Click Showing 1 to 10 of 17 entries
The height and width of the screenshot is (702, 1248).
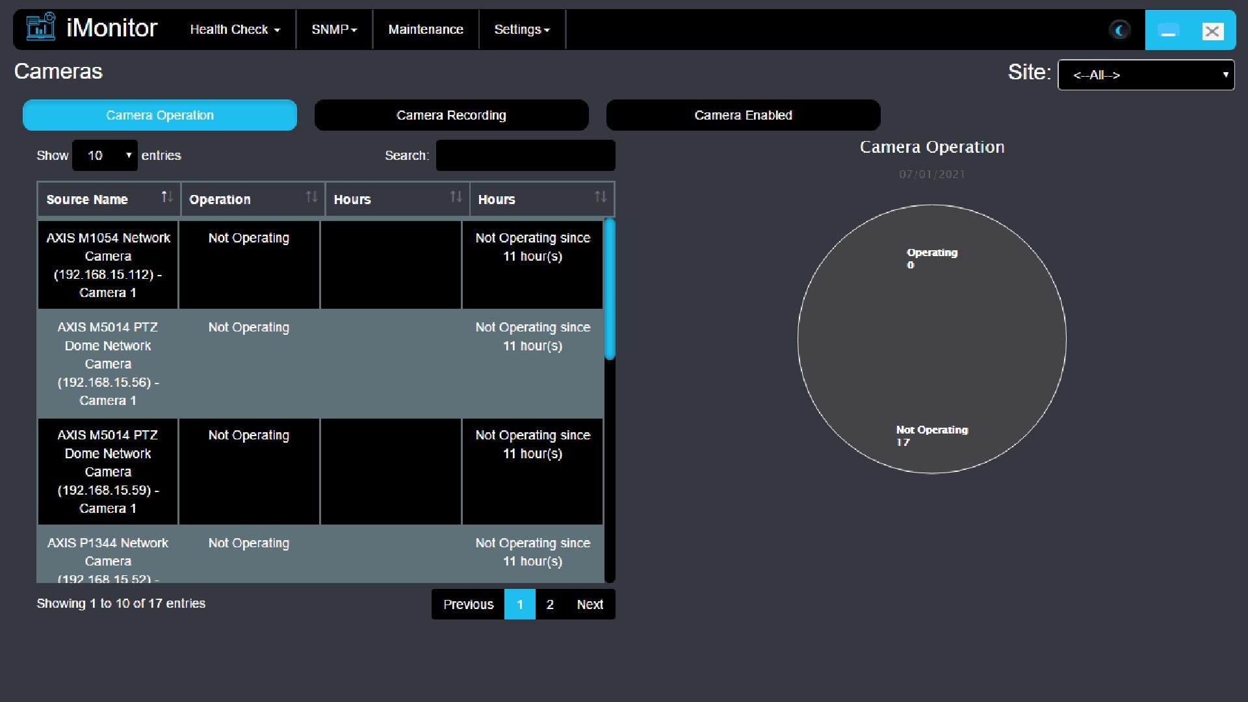pyautogui.click(x=121, y=603)
